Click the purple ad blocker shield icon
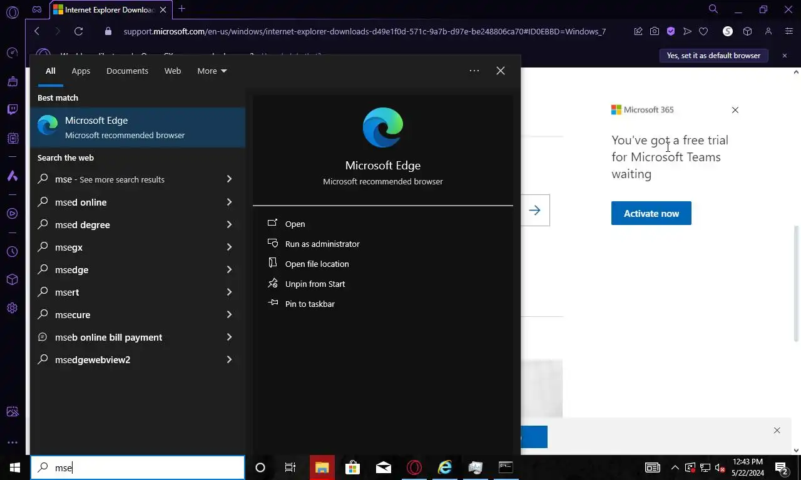Image resolution: width=801 pixels, height=480 pixels. click(x=671, y=31)
